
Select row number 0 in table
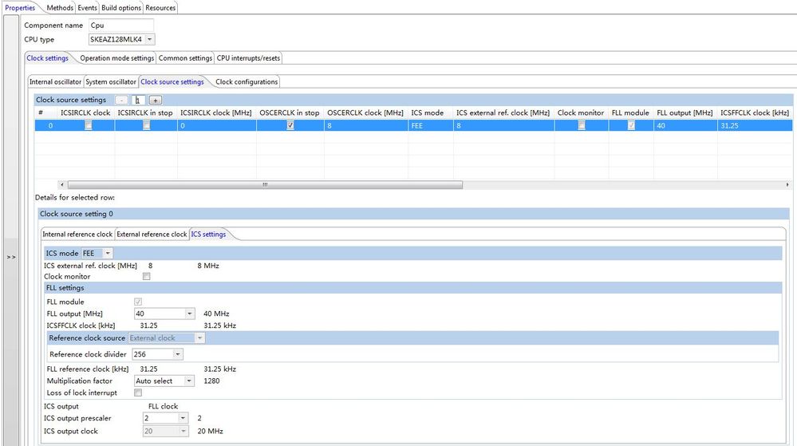click(50, 125)
